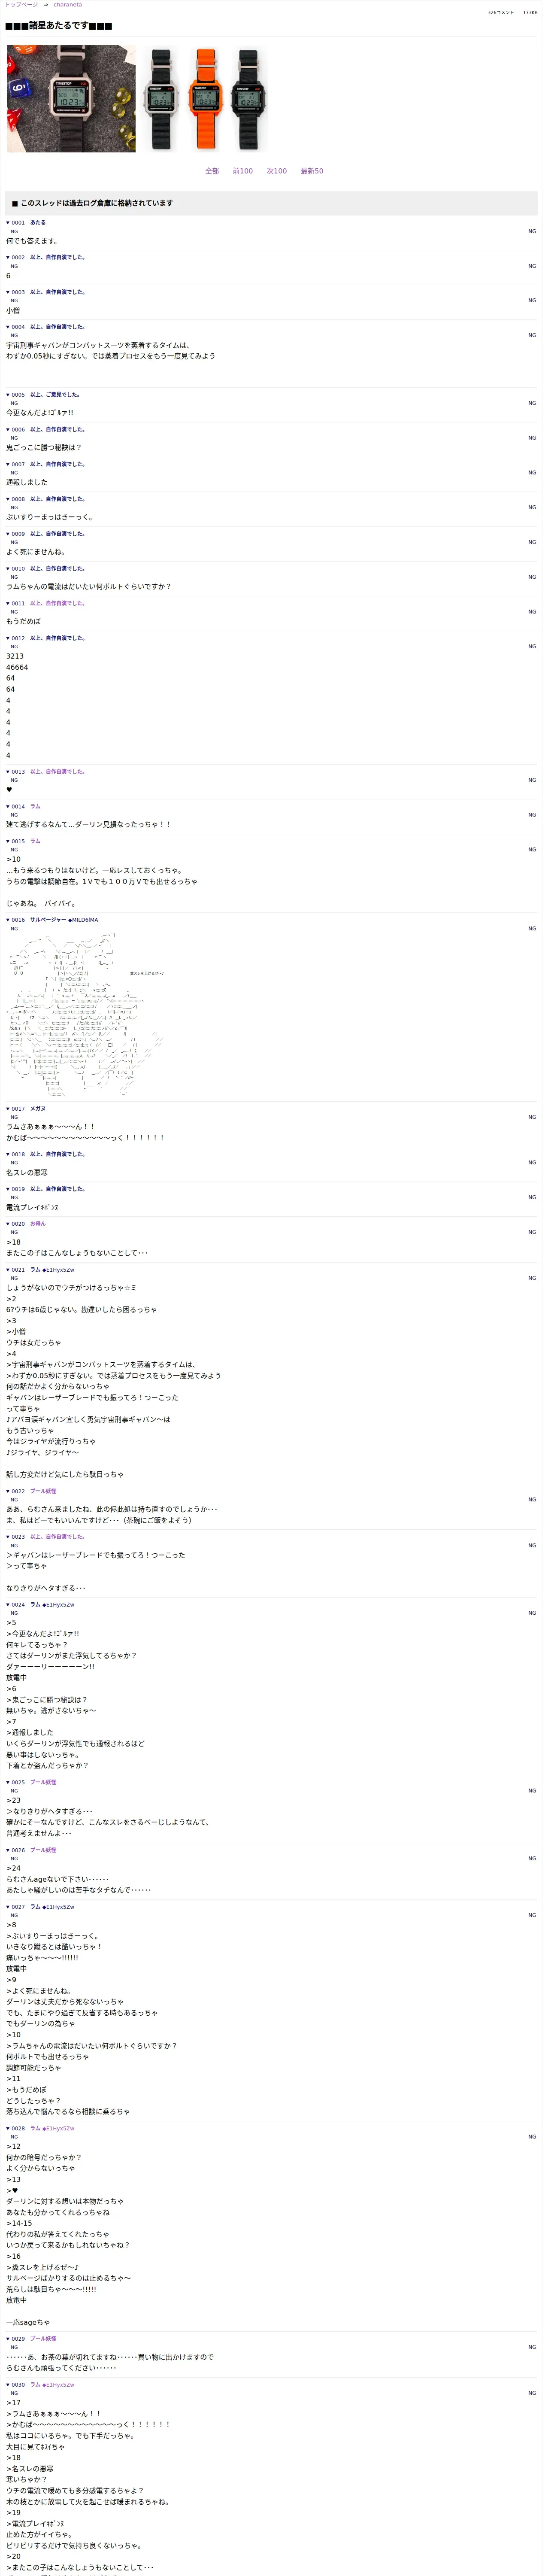Click small NG under post number 0025
The image size is (551, 2576).
[14, 1791]
